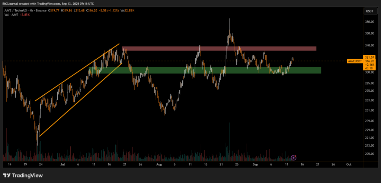Screen dimensions: 381x183
Task: Click the Oct label on time axis
Action: (349, 164)
